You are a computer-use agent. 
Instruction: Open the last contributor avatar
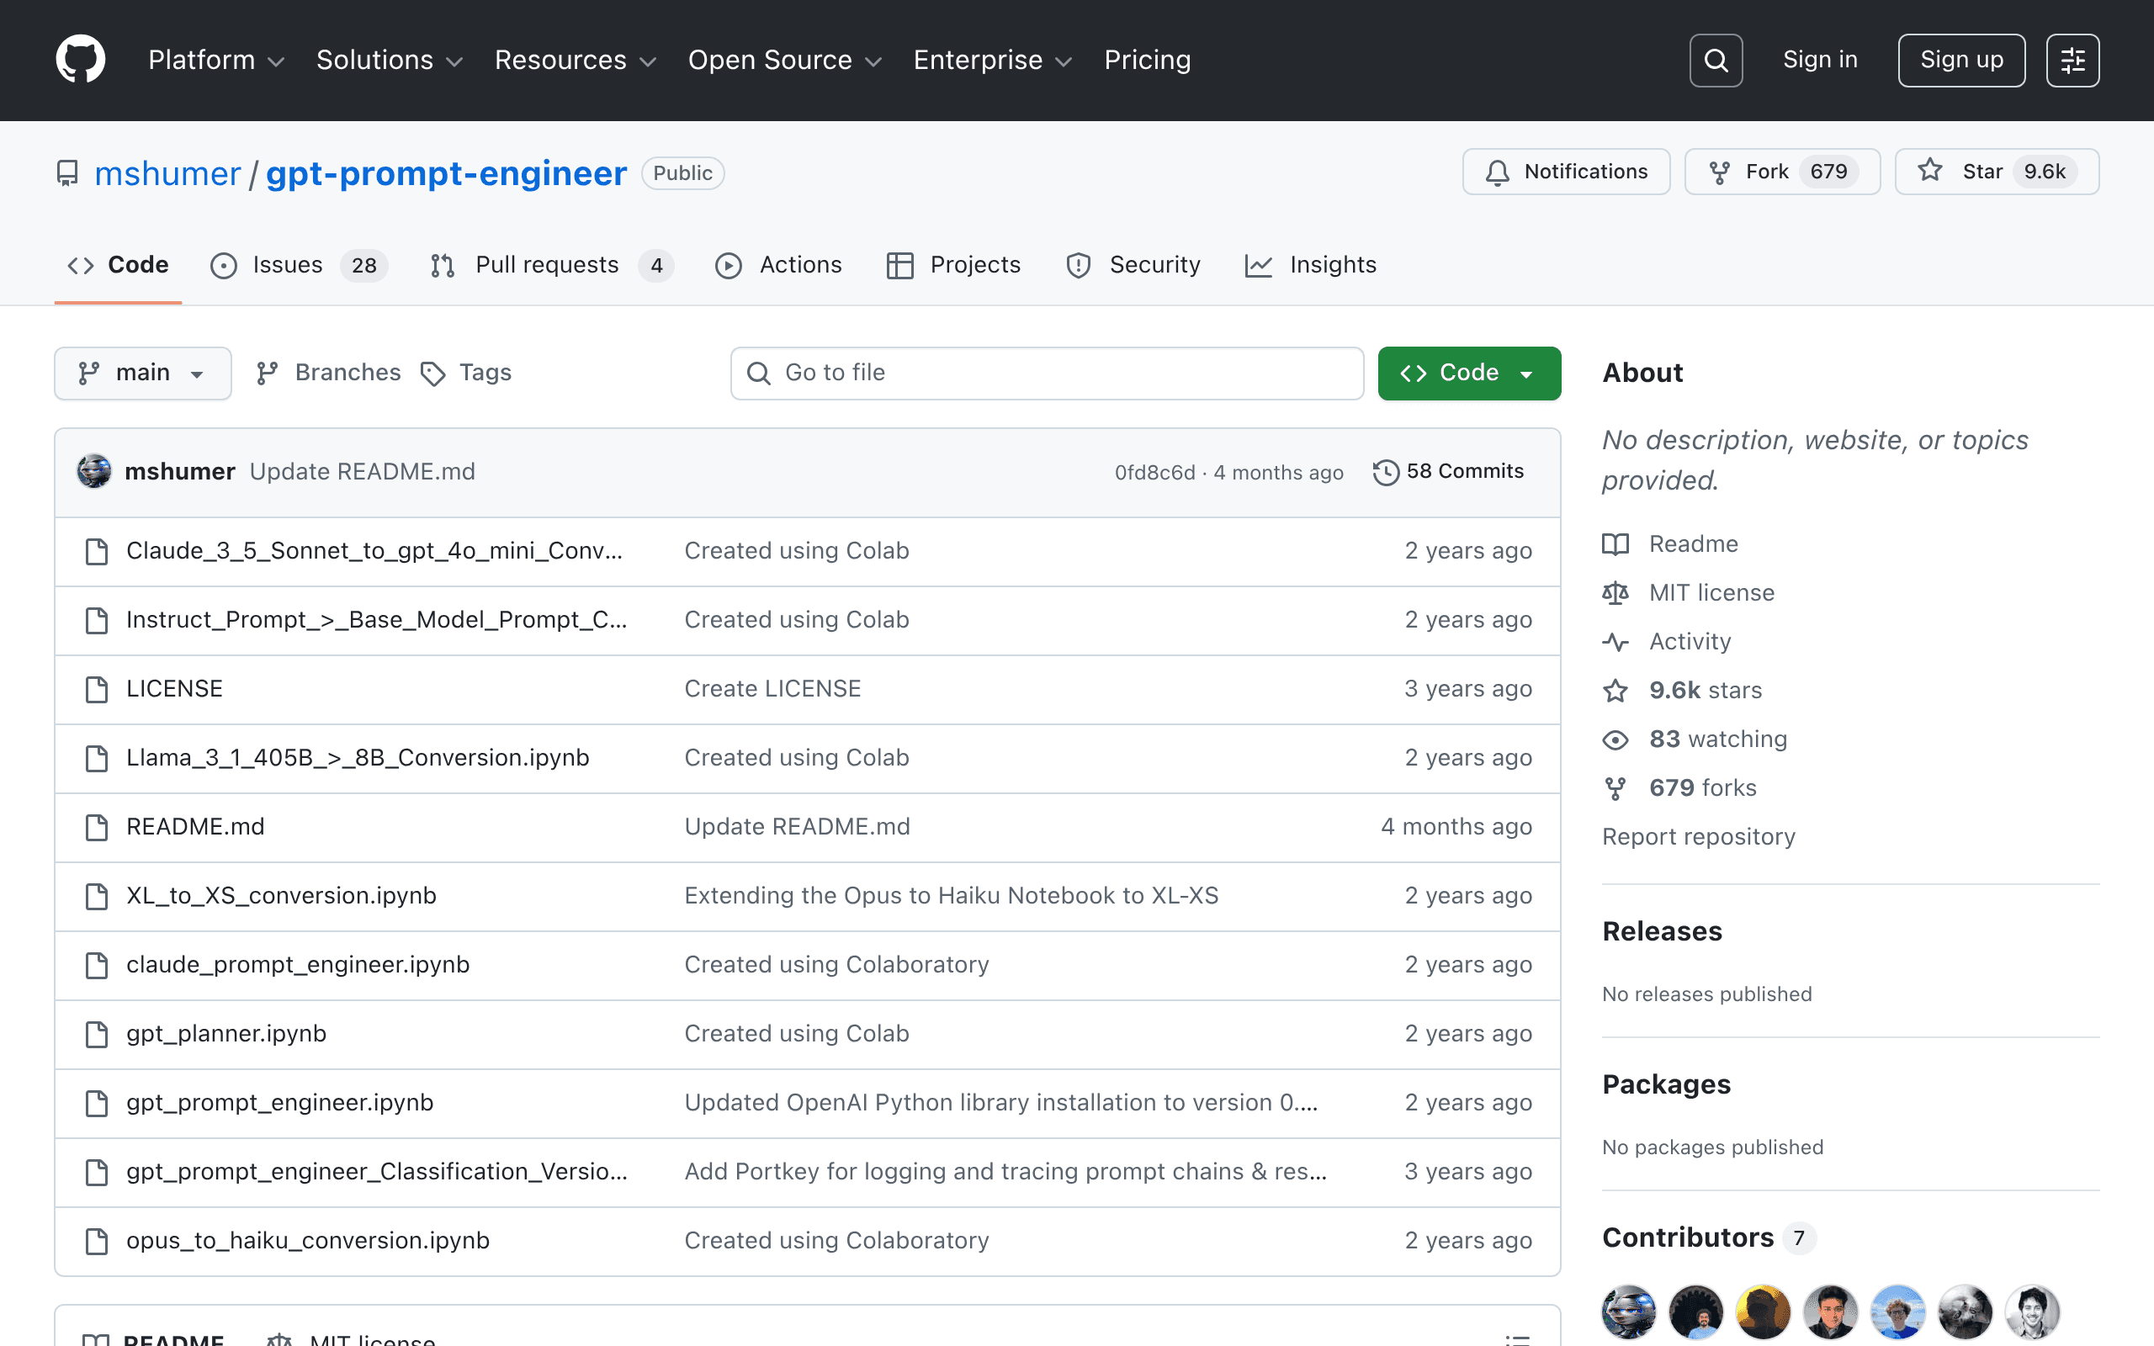(x=2032, y=1312)
